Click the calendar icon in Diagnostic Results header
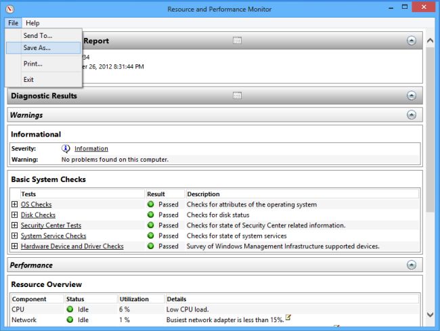Image resolution: width=440 pixels, height=331 pixels. click(x=237, y=95)
